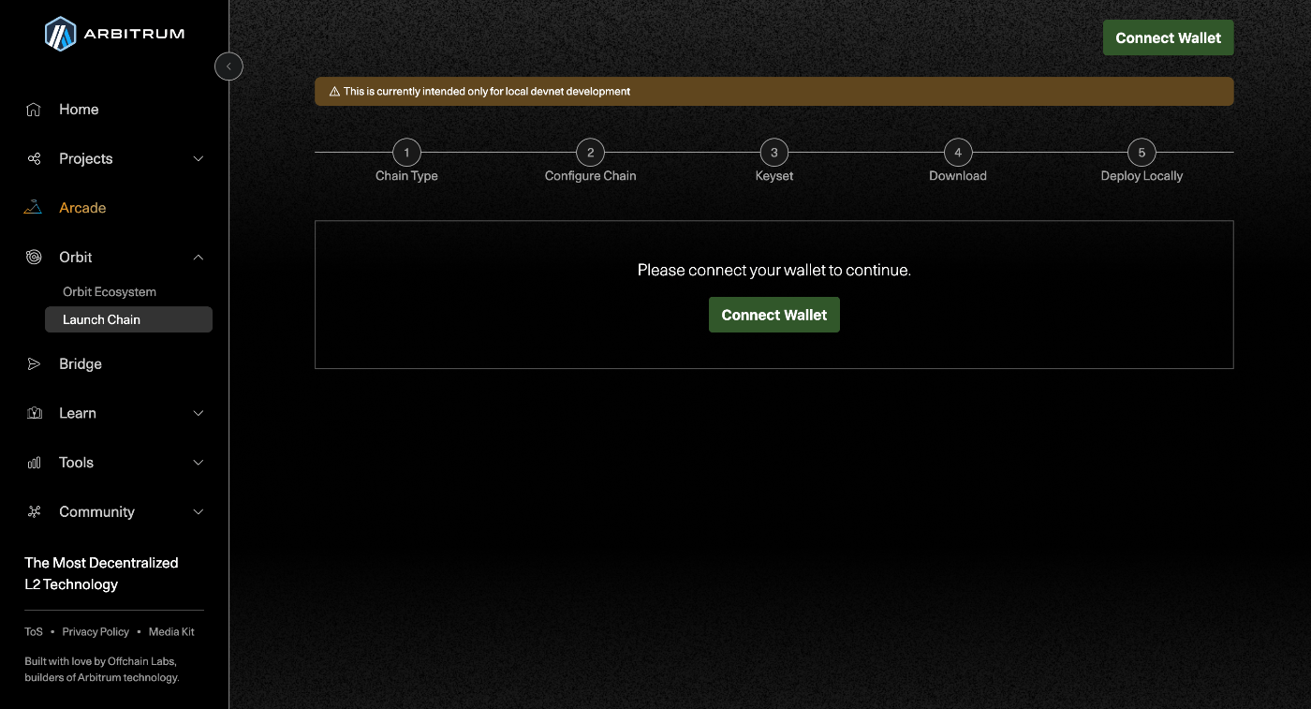This screenshot has width=1311, height=709.
Task: Click "Please connect your wallet to continue." text
Action: click(x=774, y=270)
